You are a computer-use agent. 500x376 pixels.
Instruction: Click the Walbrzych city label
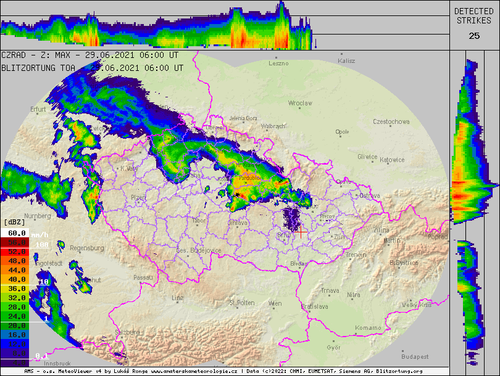(273, 126)
